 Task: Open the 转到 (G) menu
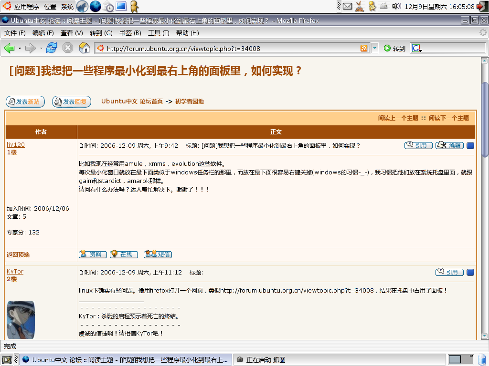click(101, 33)
